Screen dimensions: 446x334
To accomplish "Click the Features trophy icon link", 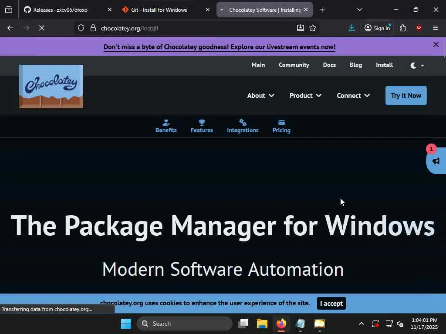I will tap(202, 127).
